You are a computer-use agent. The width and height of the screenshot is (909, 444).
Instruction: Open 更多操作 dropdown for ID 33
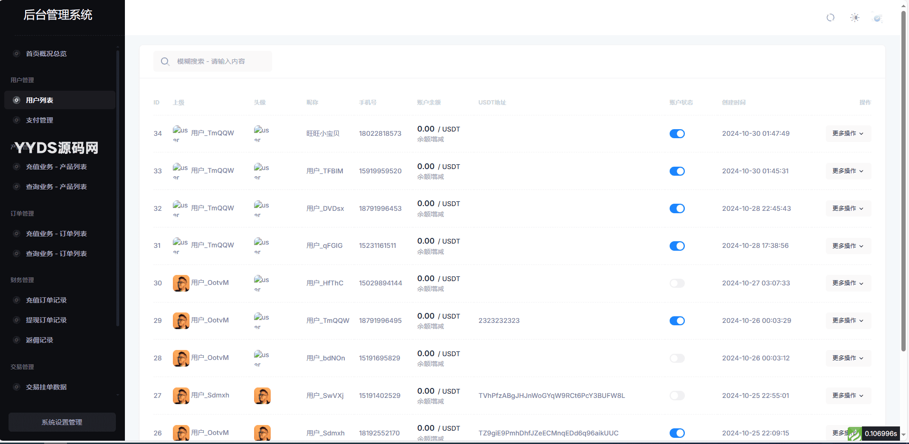(x=848, y=171)
